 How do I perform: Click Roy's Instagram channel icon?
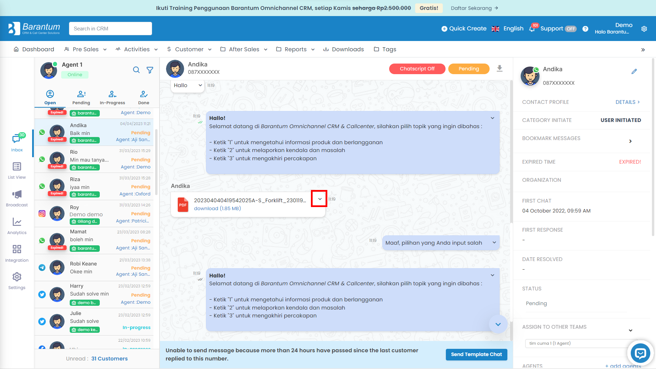(42, 214)
